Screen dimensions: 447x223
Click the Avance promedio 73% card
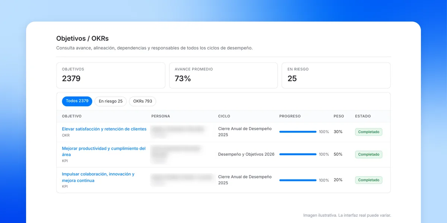coord(223,75)
